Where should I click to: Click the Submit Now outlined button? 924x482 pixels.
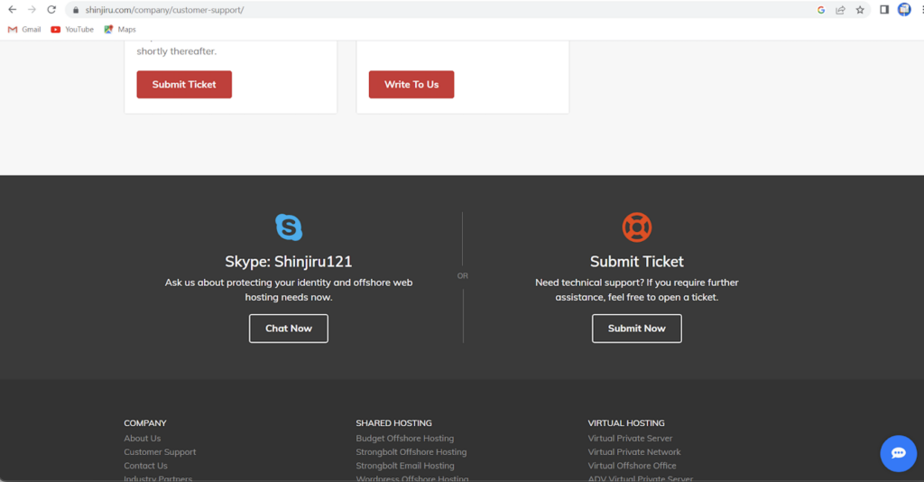coord(636,329)
